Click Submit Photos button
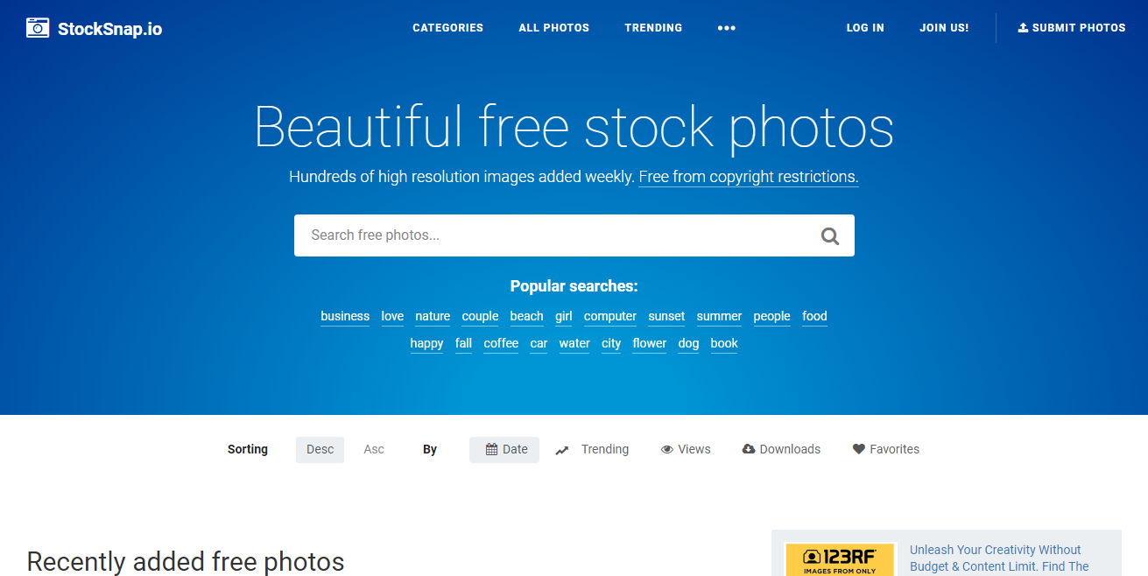This screenshot has width=1148, height=576. coord(1072,28)
